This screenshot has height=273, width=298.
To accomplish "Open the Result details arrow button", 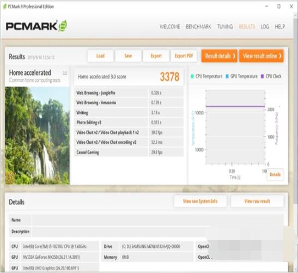I will tap(220, 56).
